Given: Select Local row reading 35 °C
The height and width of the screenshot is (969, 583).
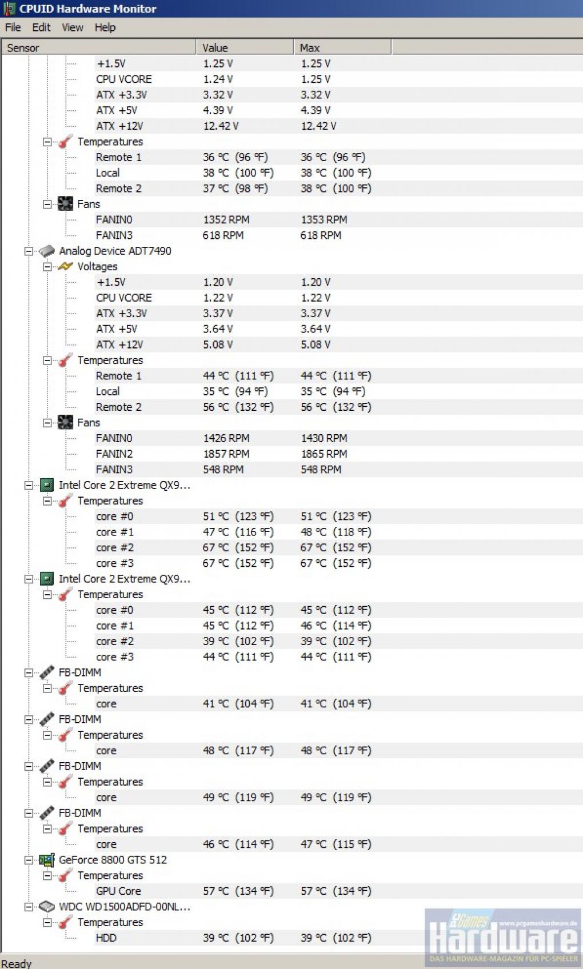Looking at the screenshot, I should click(338, 391).
